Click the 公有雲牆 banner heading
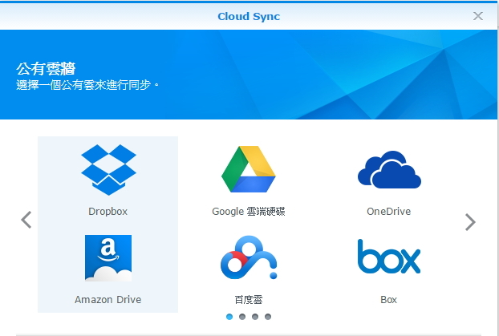This screenshot has height=336, width=499. [46, 69]
